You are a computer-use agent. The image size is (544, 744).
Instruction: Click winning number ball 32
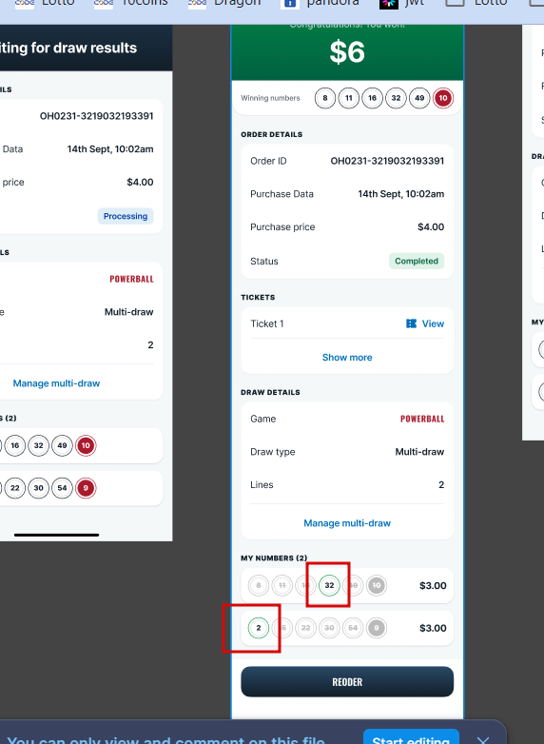(396, 98)
